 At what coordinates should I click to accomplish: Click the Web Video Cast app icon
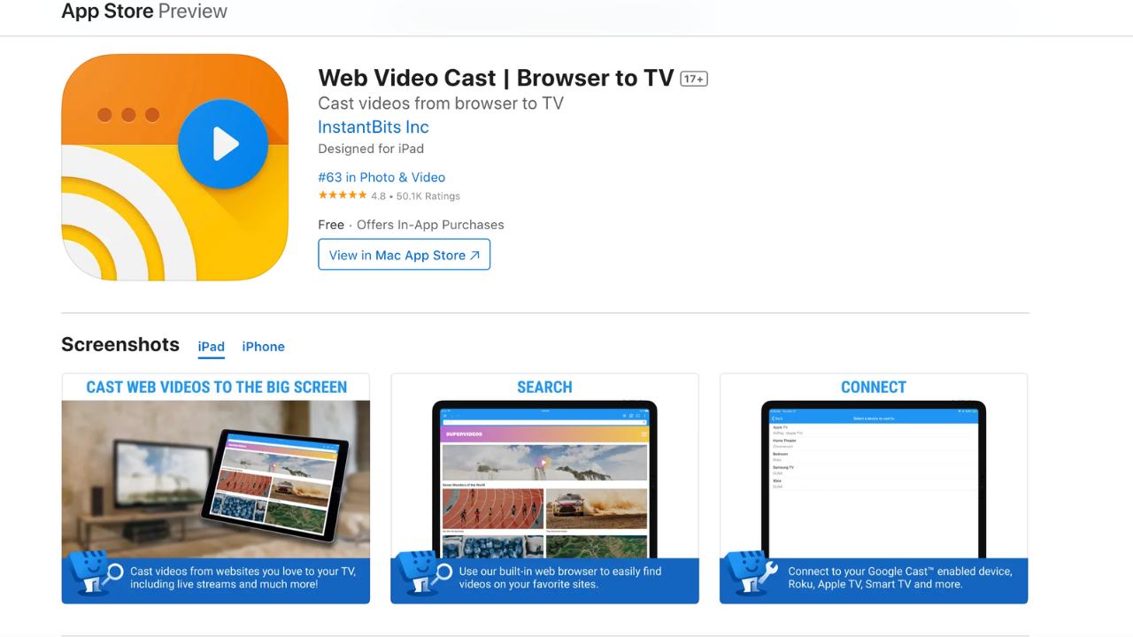click(174, 167)
